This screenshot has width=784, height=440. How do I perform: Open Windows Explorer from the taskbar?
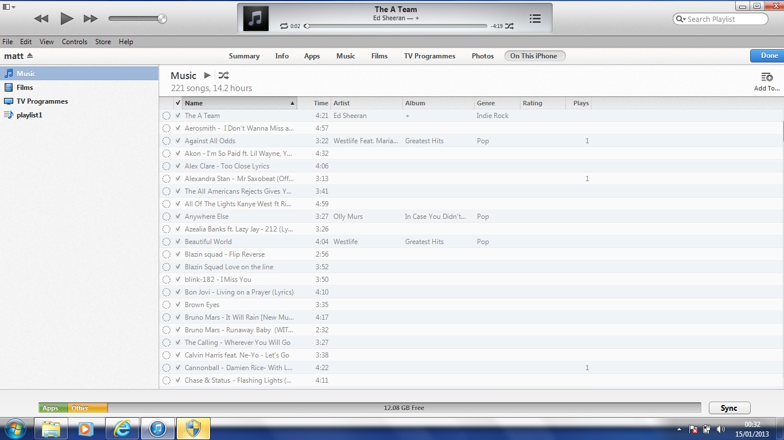pos(51,429)
